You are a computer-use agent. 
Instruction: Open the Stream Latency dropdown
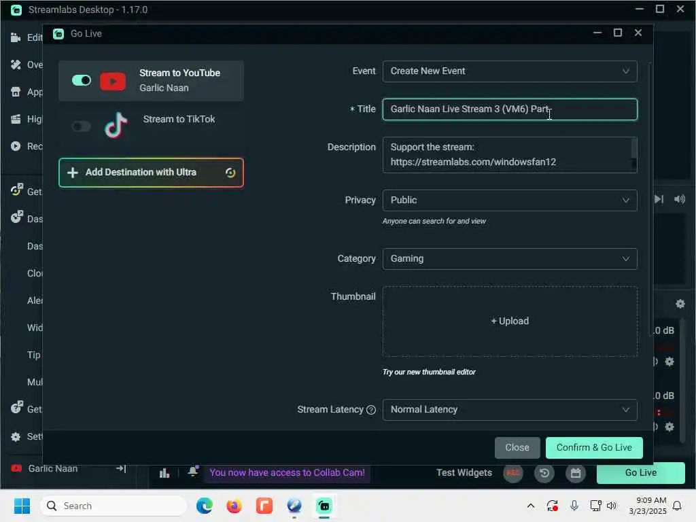pos(510,410)
